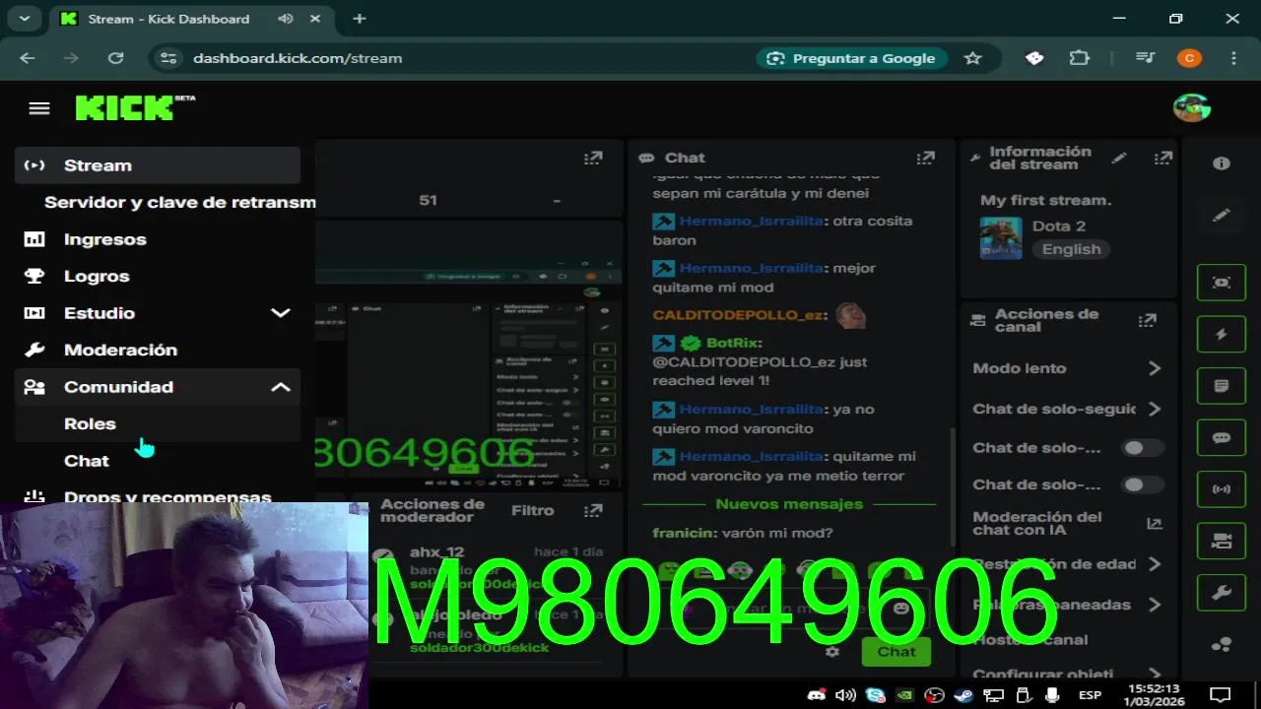Toggle the stream preview widget icon in sidebar
Viewport: 1261px width, 709px height.
pos(1222,283)
